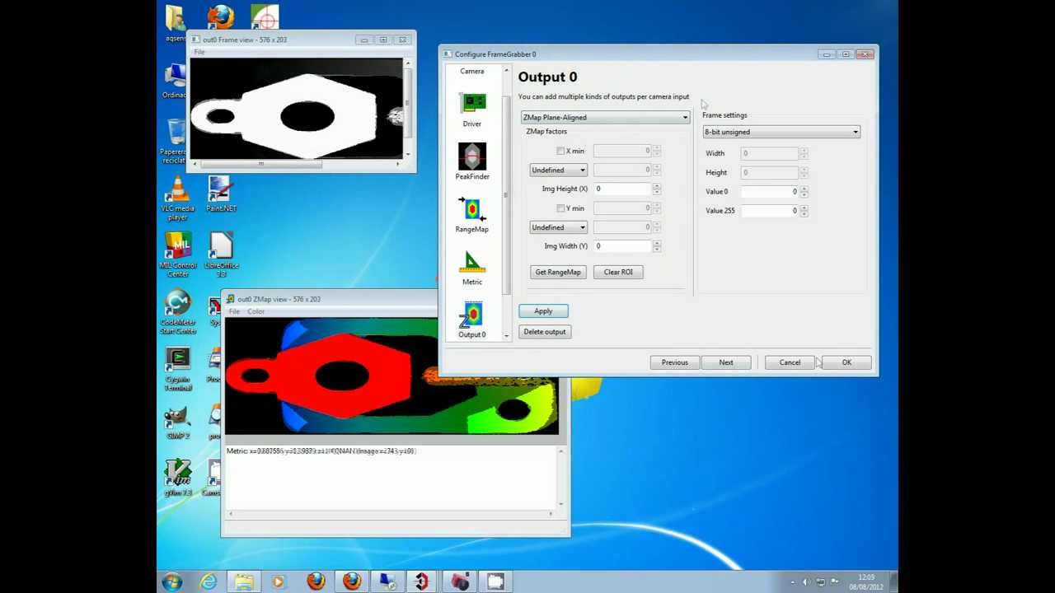Screen dimensions: 1055x593
Task: Open Windows Explorer from the taskbar
Action: 244,582
